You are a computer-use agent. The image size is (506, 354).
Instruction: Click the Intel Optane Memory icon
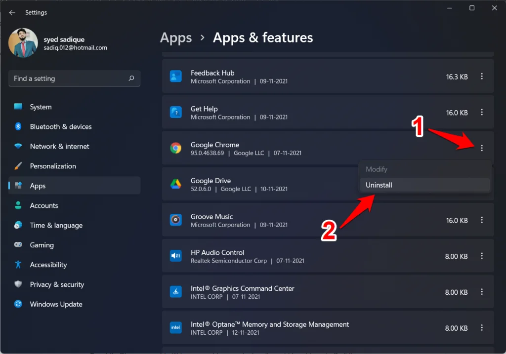coord(176,327)
